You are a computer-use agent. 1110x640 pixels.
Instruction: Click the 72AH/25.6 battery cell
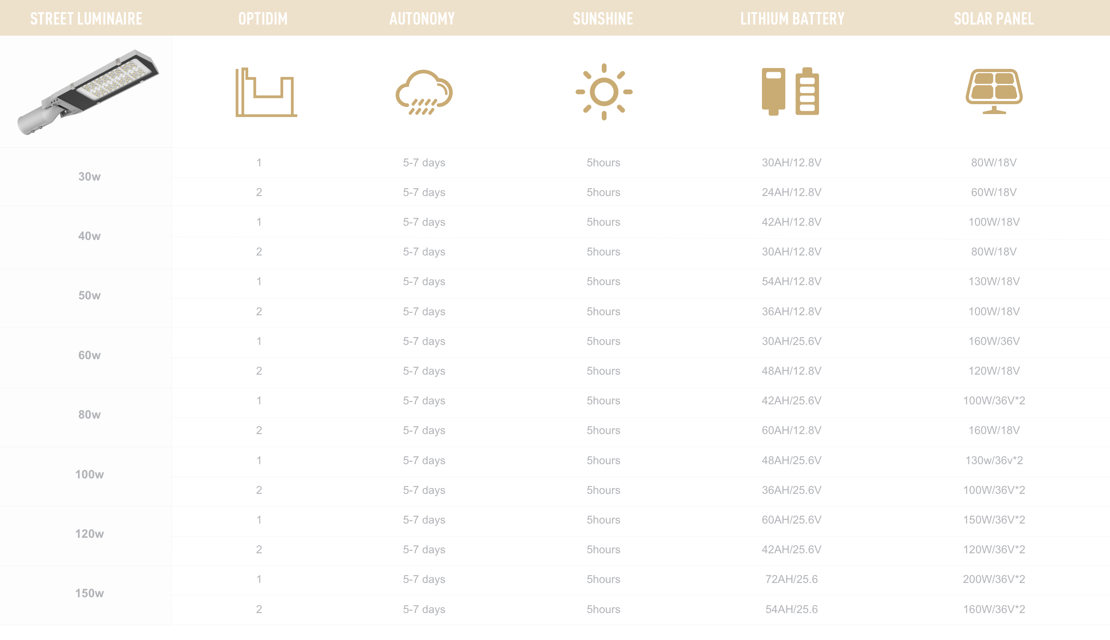pos(792,579)
